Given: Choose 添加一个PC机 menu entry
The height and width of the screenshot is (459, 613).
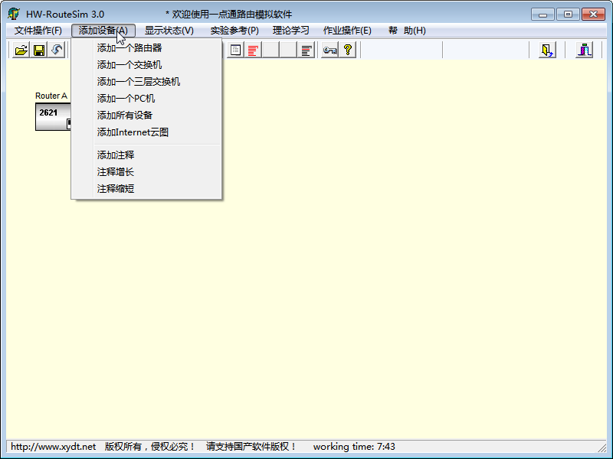Looking at the screenshot, I should 146,99.
